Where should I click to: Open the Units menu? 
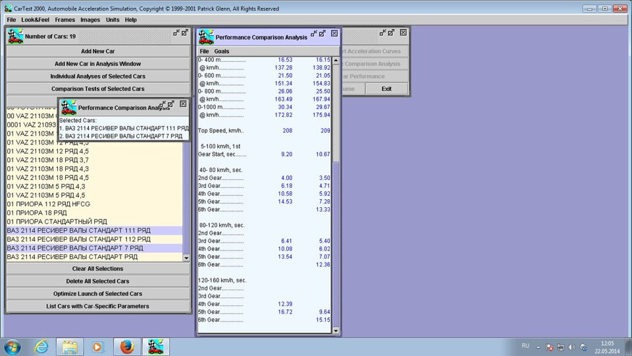pos(113,20)
